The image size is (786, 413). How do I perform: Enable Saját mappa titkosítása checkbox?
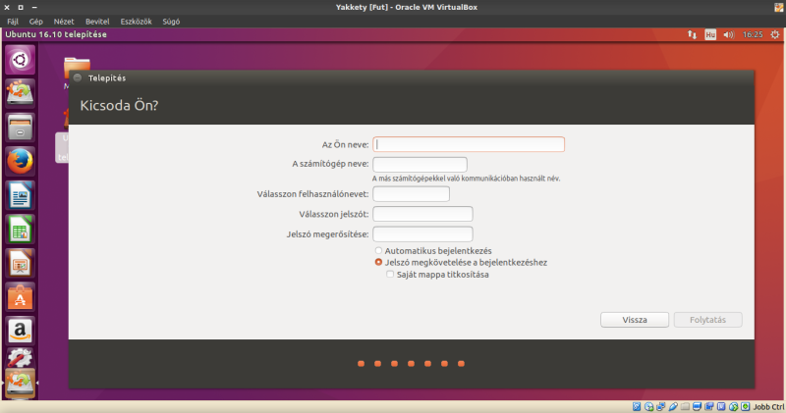[390, 275]
